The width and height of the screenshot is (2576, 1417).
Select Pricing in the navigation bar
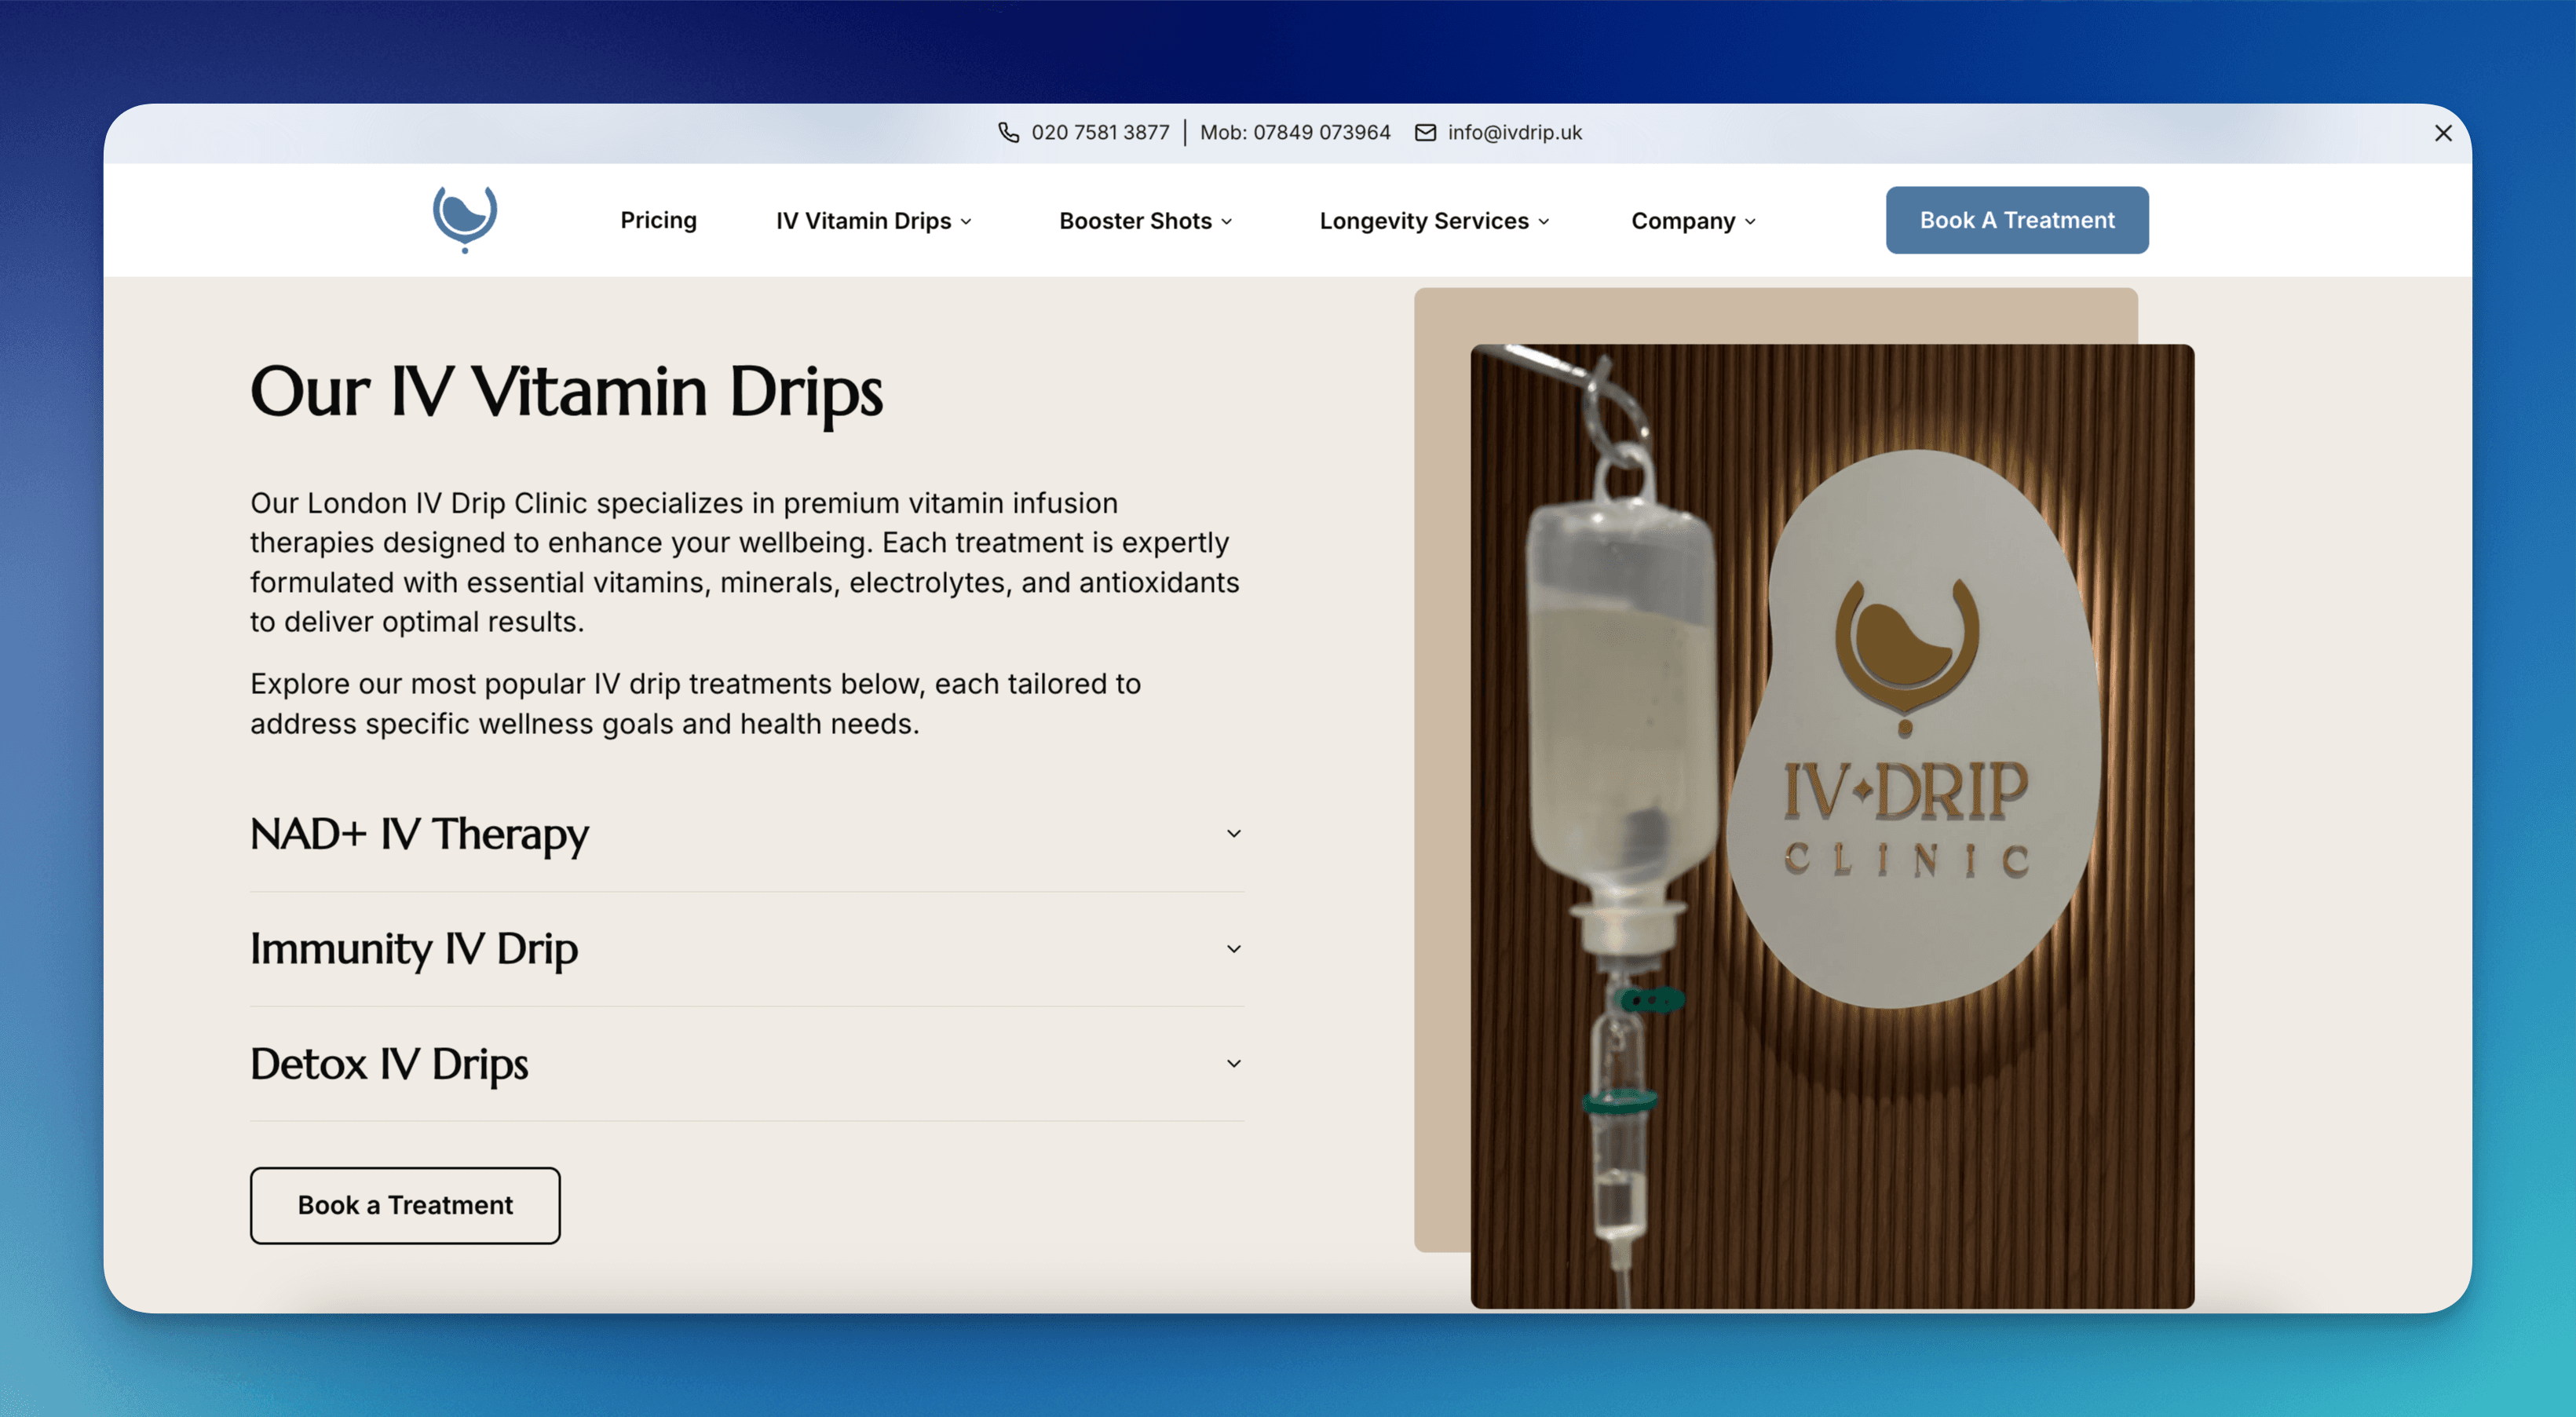tap(659, 221)
